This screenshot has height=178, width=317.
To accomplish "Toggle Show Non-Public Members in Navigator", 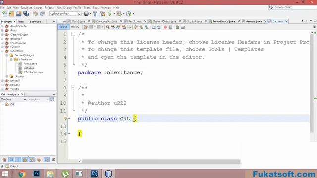I will tap(25, 160).
